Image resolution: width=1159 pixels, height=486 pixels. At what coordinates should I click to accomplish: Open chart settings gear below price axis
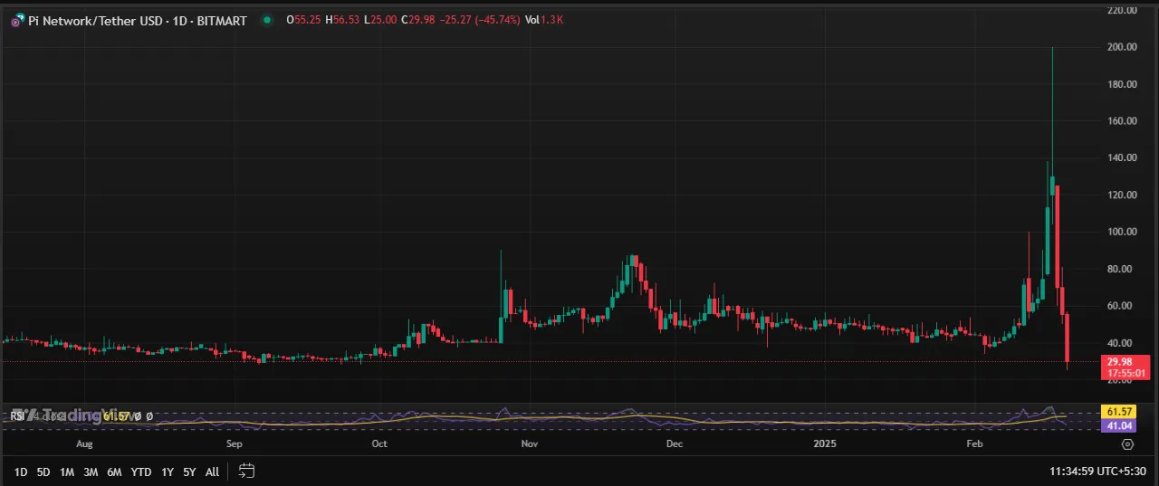(1127, 444)
